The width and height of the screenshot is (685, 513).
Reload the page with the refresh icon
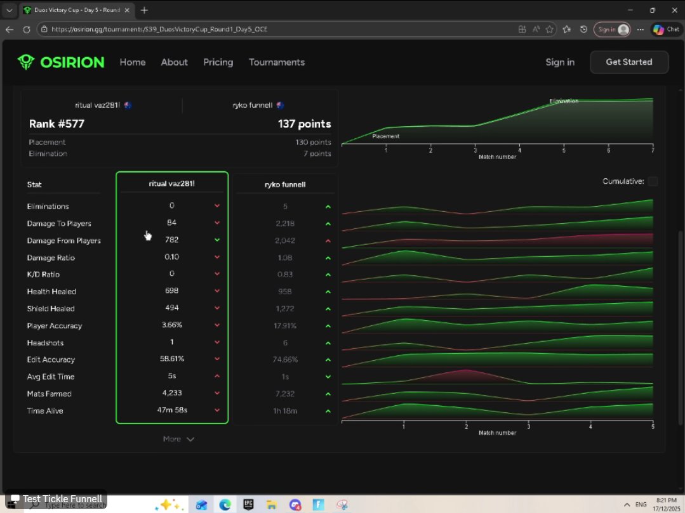[27, 29]
